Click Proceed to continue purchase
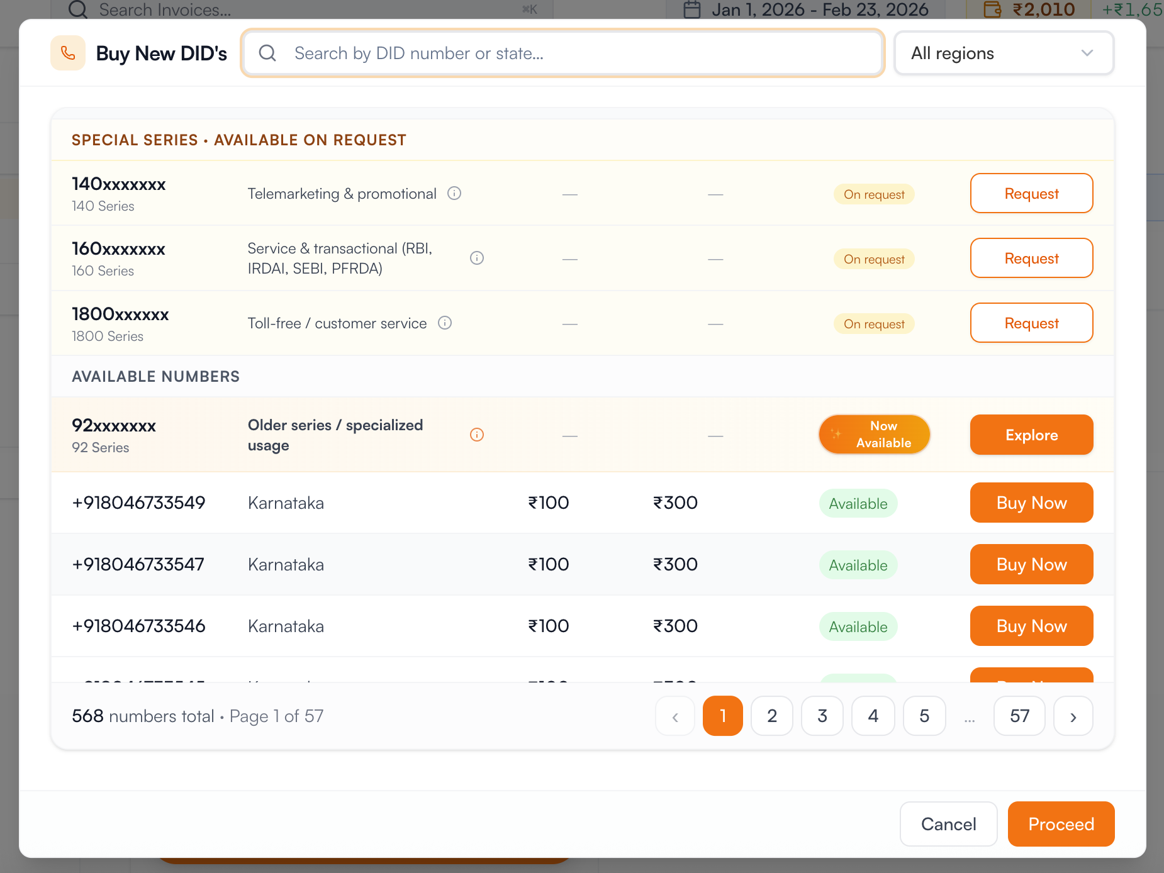The height and width of the screenshot is (873, 1164). (x=1061, y=824)
